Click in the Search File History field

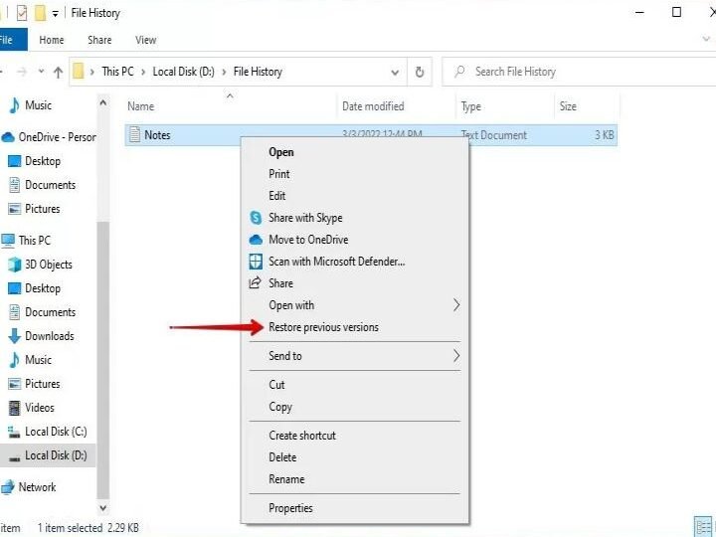pyautogui.click(x=580, y=72)
